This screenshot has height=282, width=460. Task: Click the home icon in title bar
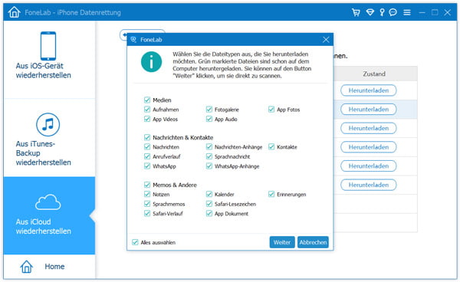pos(14,12)
